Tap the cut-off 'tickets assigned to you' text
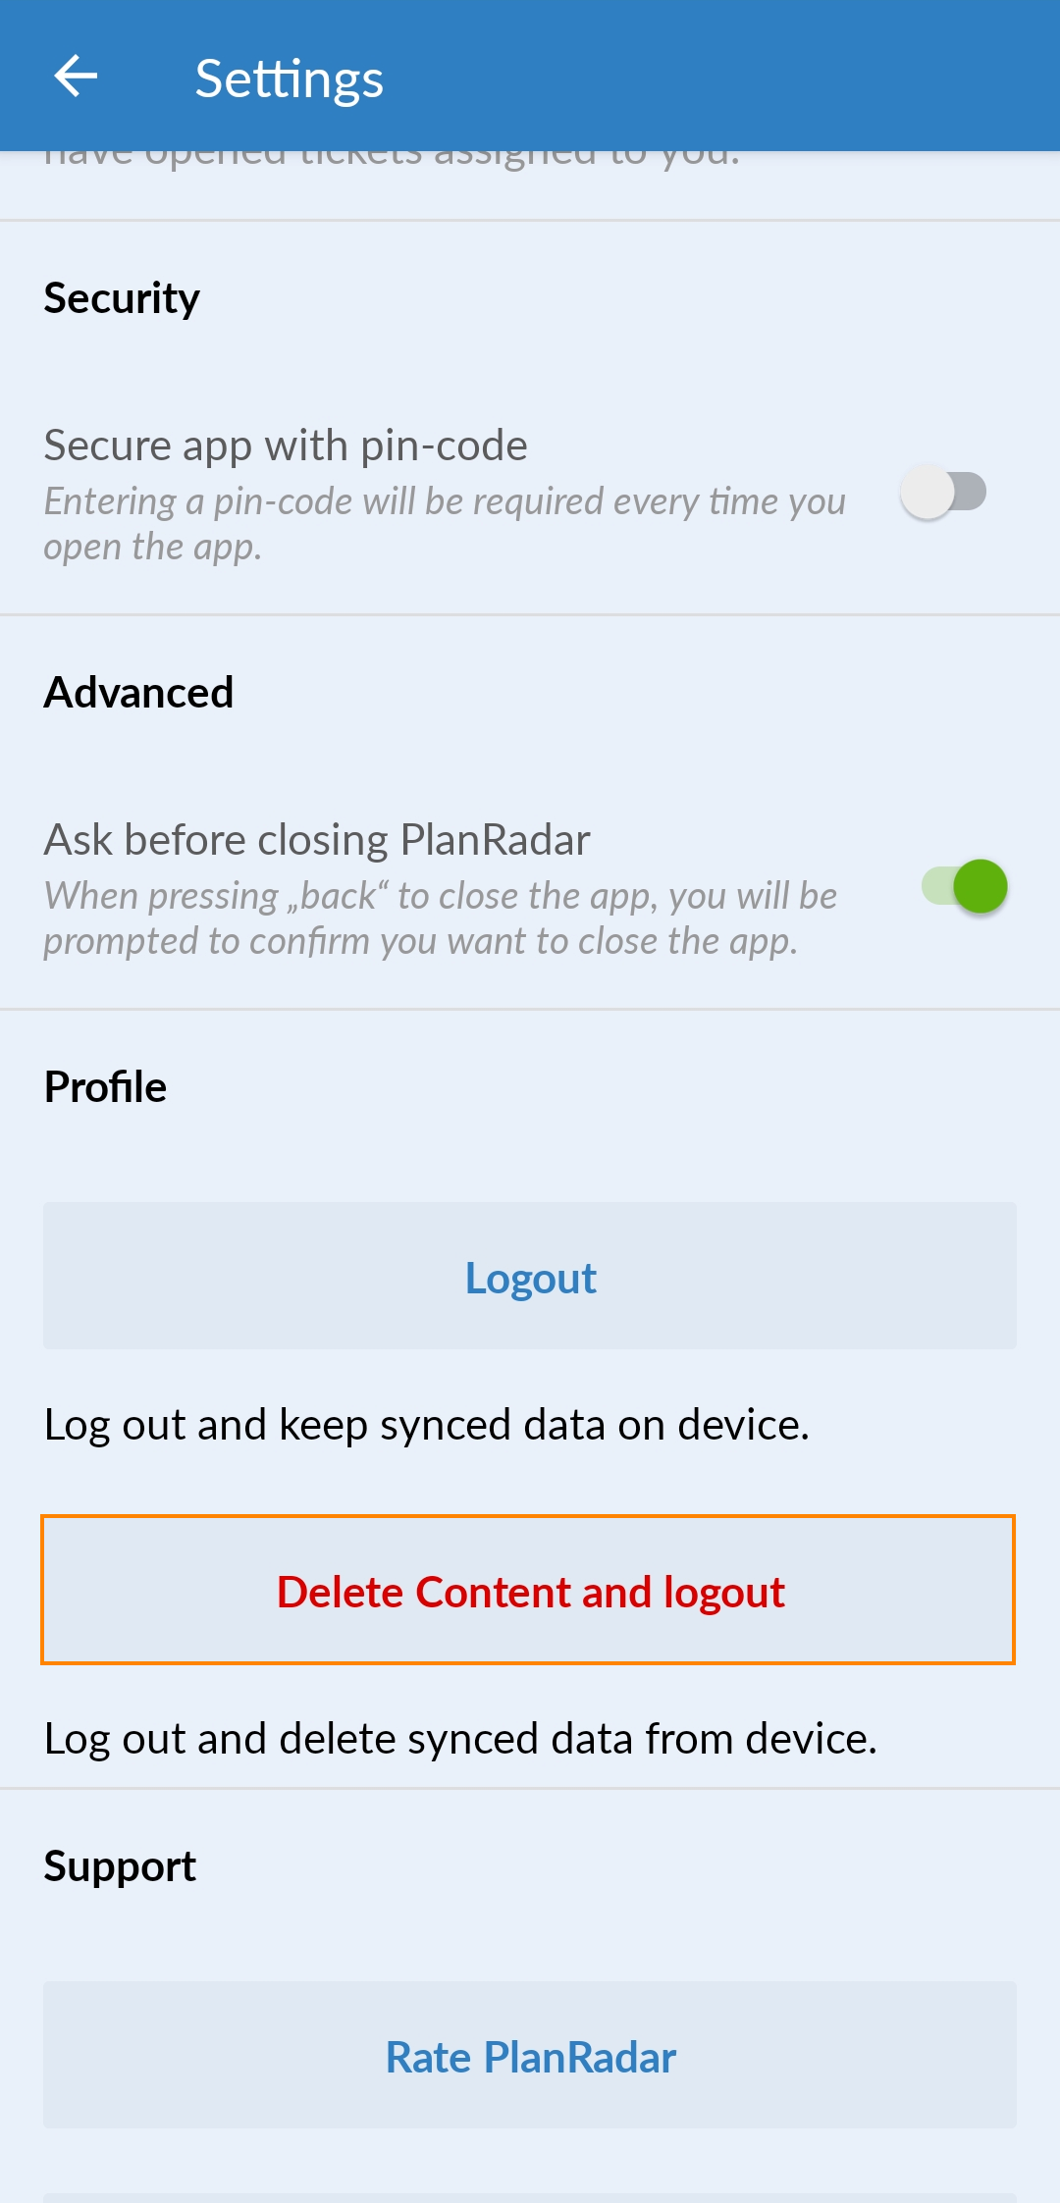The width and height of the screenshot is (1060, 2203). pos(392,157)
